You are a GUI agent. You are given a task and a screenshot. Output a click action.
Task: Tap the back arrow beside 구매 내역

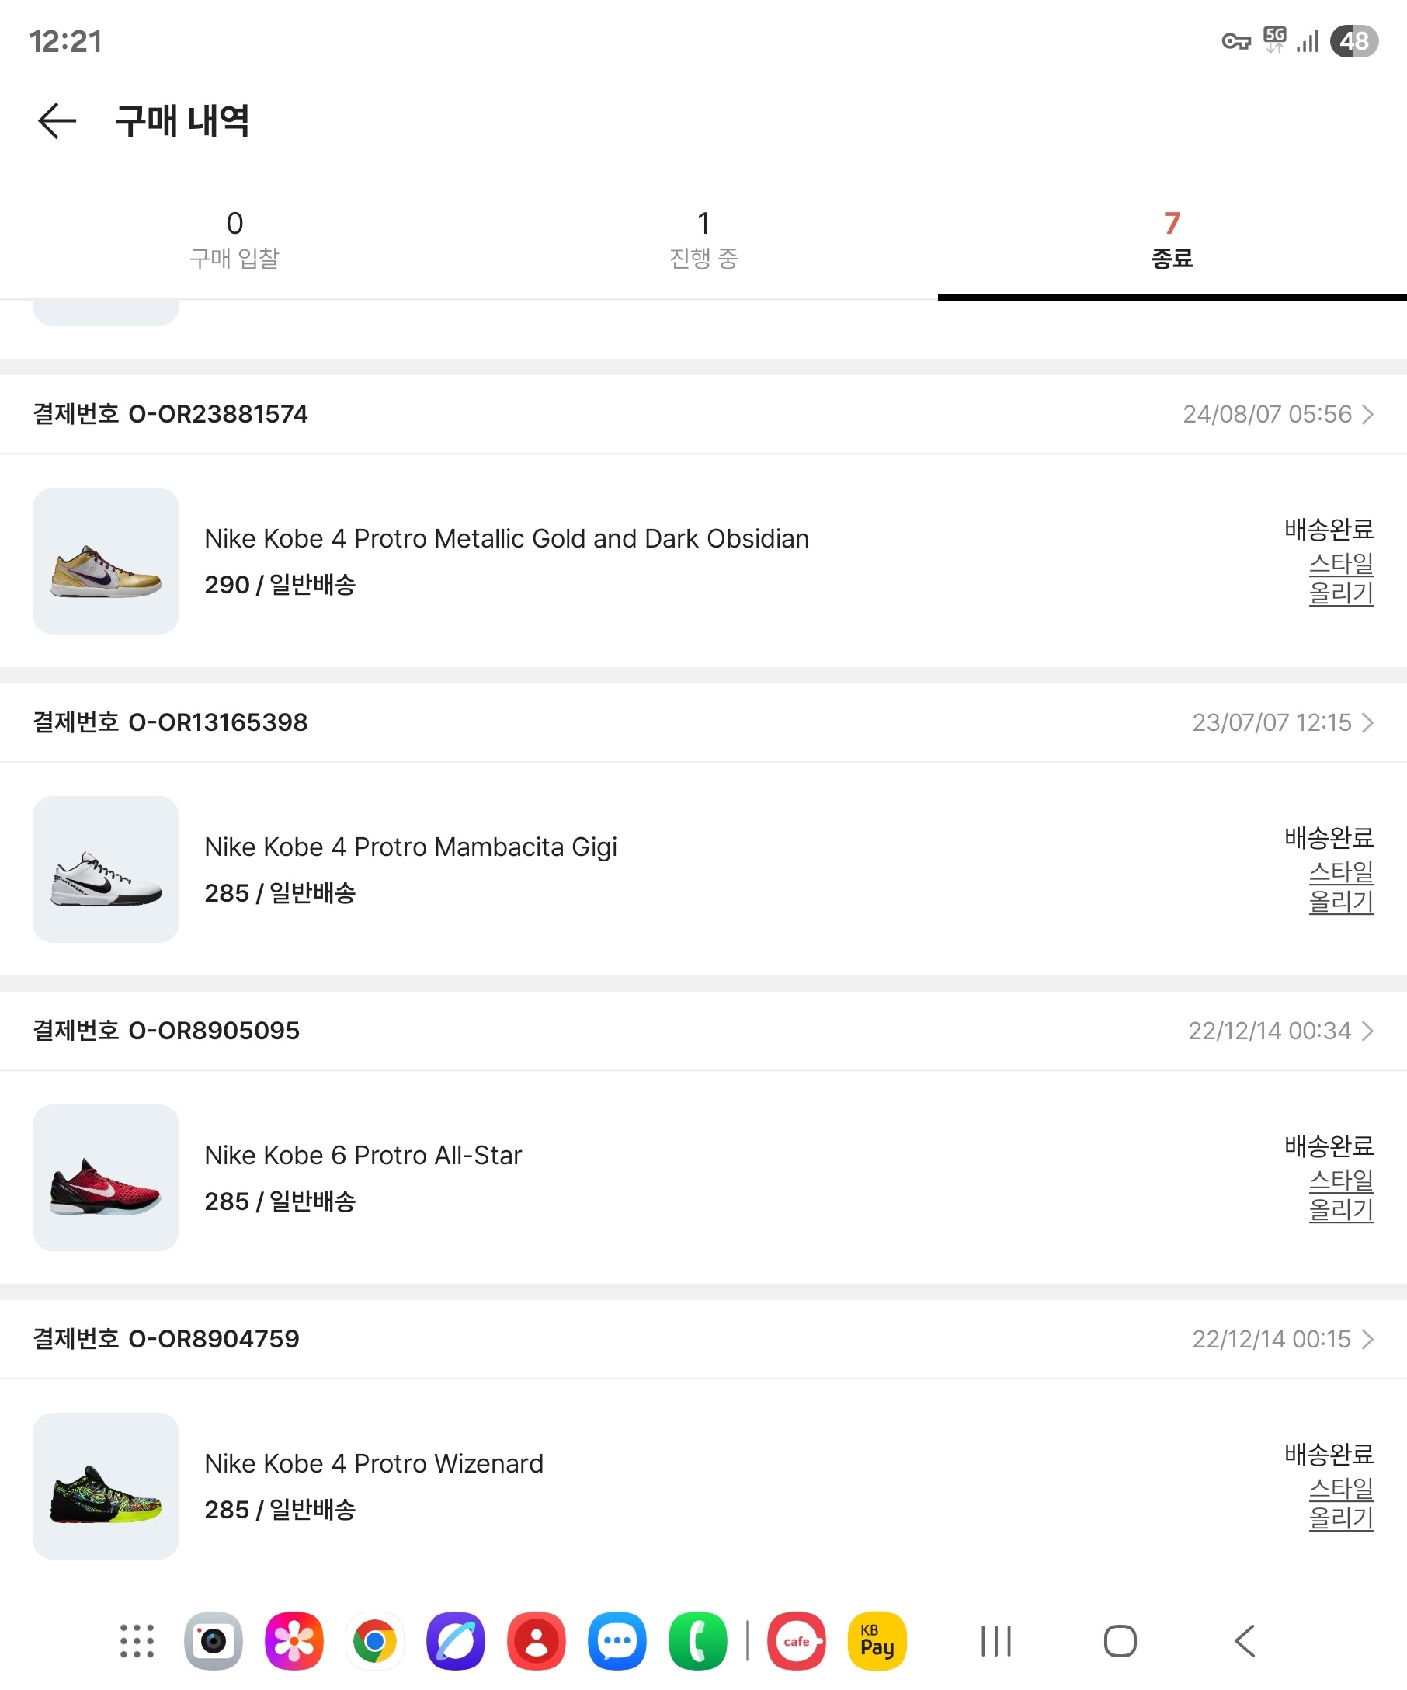click(57, 120)
